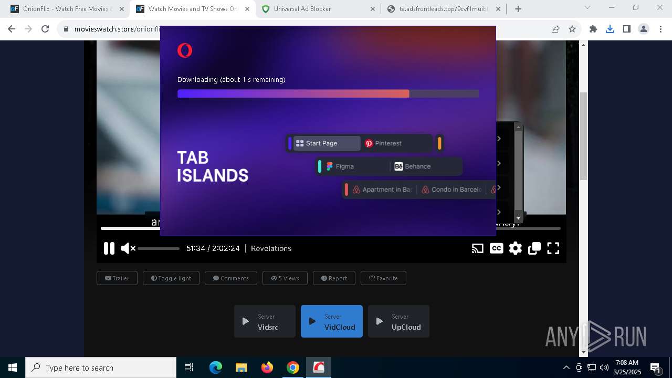The image size is (672, 378).
Task: Close the ta.adsfrontleads.top tab
Action: pos(498,9)
